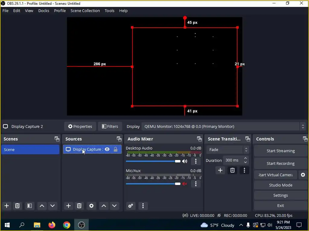The image size is (309, 231).
Task: Adjust Mic/Aux volume slider
Action: (x=153, y=184)
